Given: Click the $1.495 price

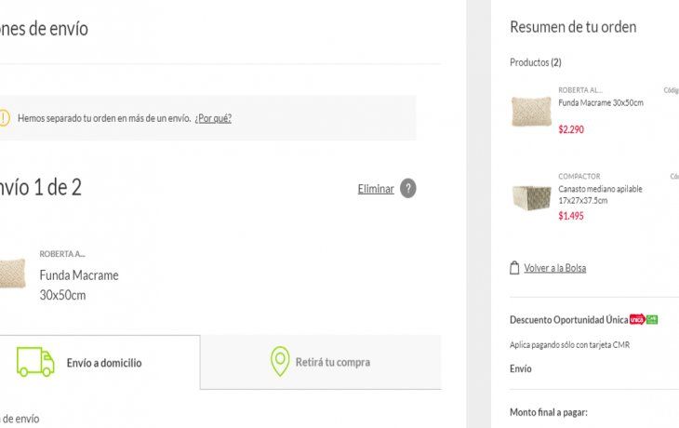Looking at the screenshot, I should click(571, 216).
